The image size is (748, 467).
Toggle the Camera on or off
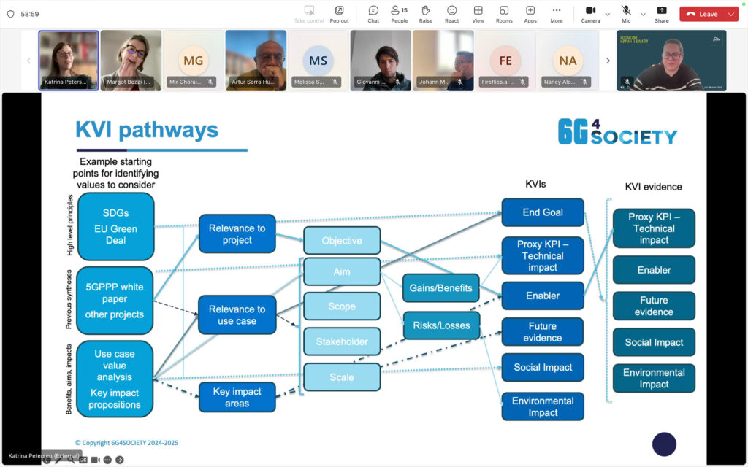[x=590, y=14]
